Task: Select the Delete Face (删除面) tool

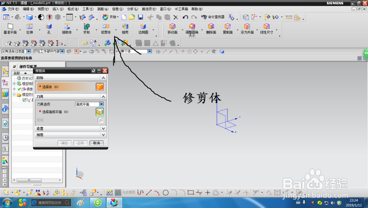Action: tap(211, 29)
